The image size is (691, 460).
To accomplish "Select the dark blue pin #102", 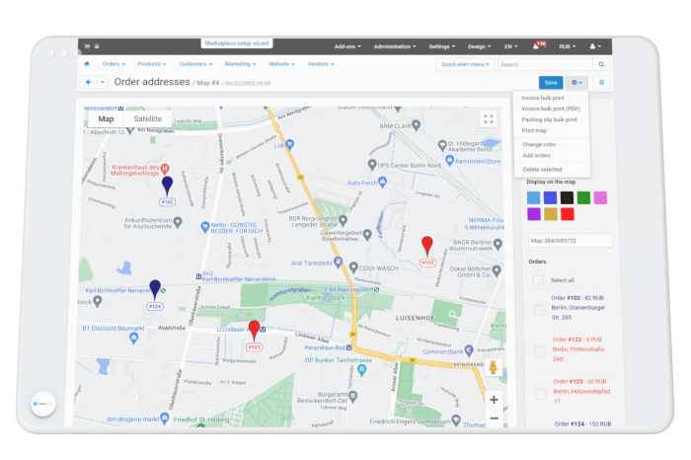I will [x=167, y=186].
